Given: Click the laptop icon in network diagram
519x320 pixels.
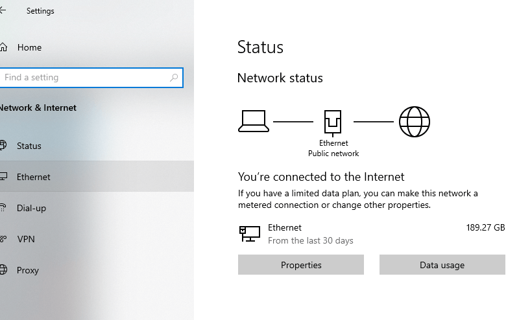Looking at the screenshot, I should (254, 121).
